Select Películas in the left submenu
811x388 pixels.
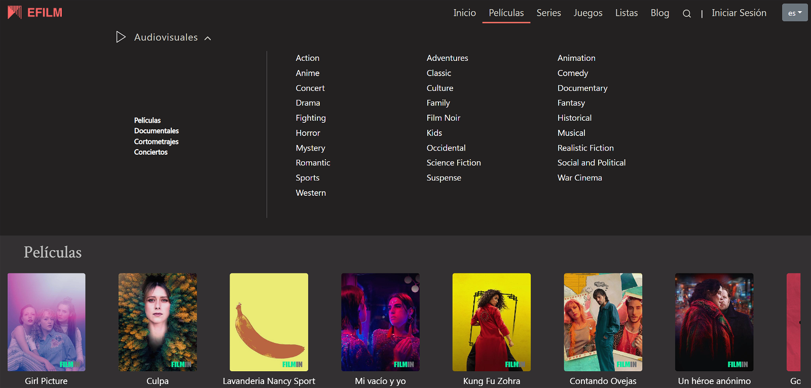coord(148,120)
